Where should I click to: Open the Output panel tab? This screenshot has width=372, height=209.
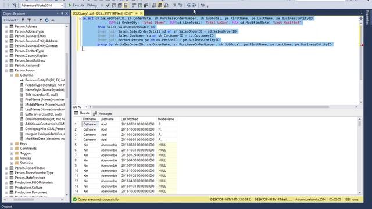[7, 207]
